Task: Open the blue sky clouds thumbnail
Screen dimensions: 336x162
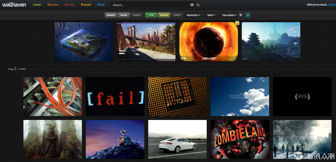Action: click(x=240, y=97)
